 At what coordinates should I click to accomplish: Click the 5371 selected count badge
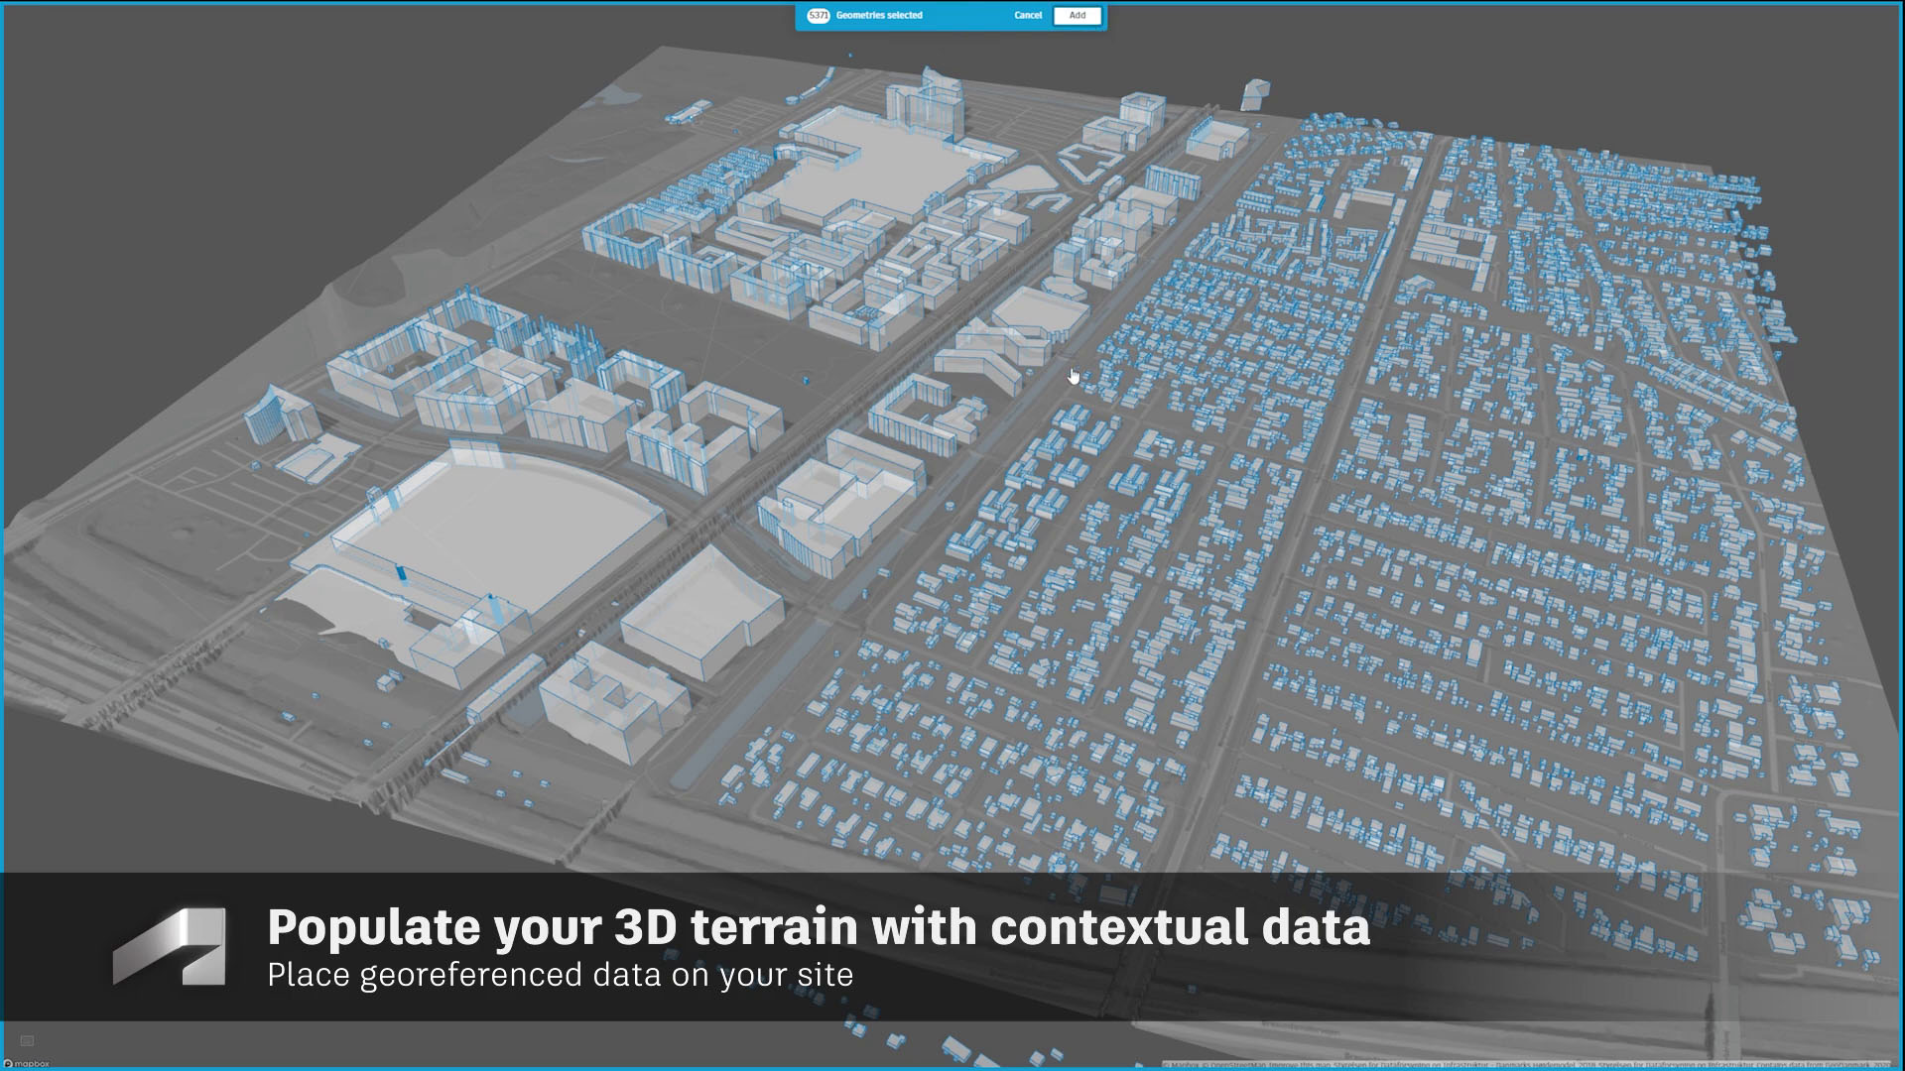[818, 15]
